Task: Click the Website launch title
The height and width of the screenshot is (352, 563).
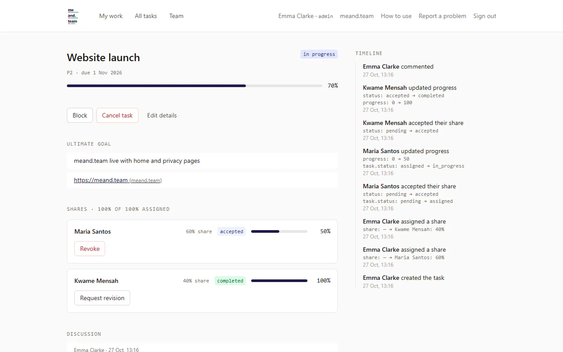Action: pyautogui.click(x=103, y=58)
